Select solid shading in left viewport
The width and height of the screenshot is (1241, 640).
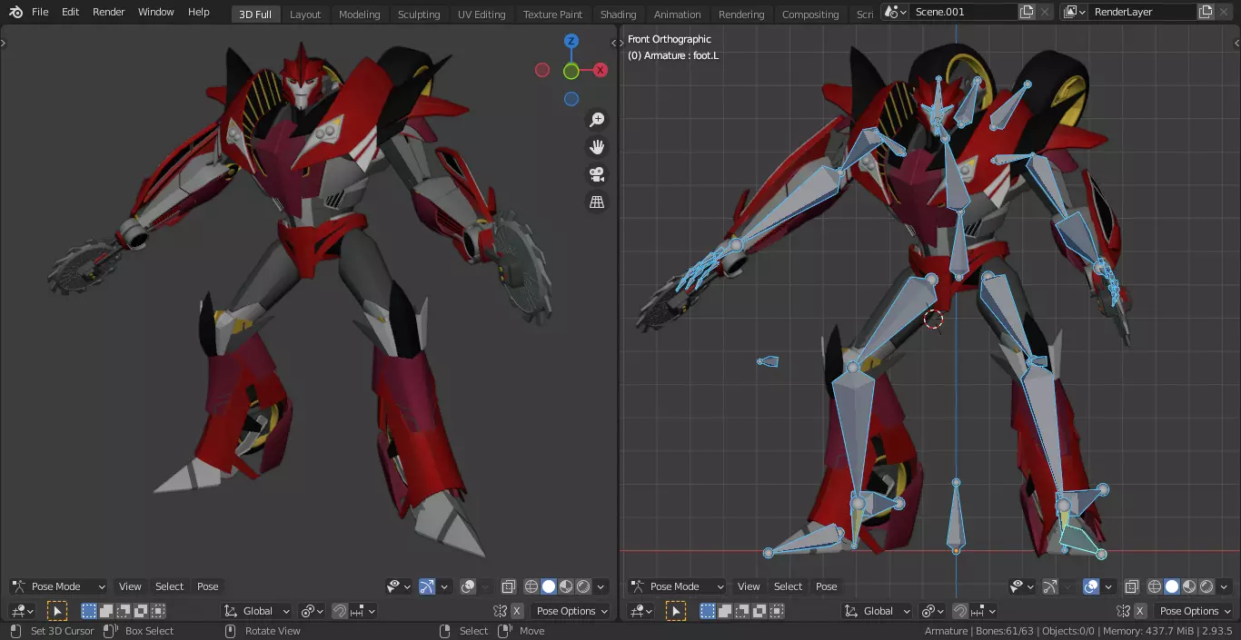[x=549, y=586]
